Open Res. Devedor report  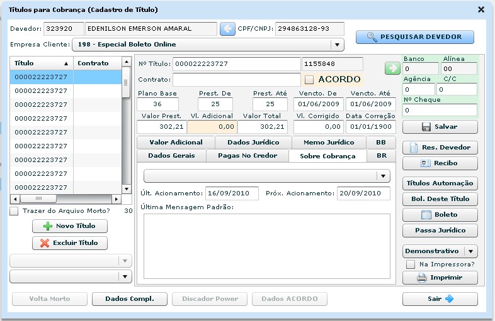point(440,148)
